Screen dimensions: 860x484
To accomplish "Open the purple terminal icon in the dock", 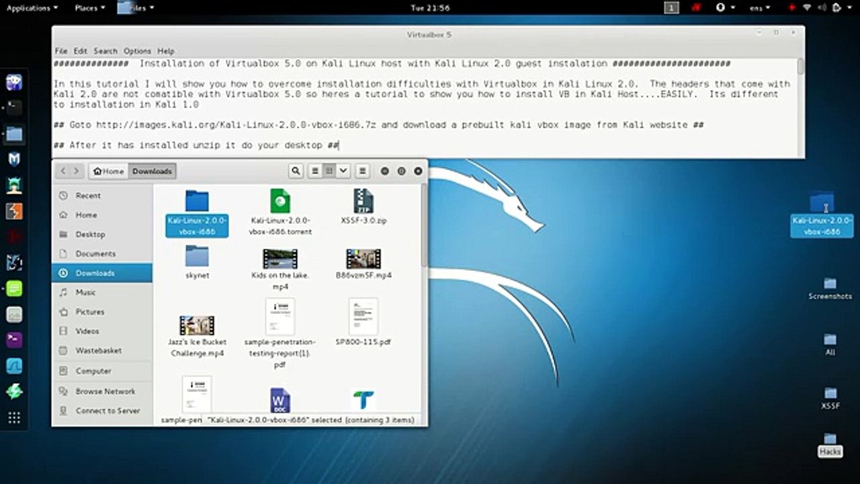I will pos(14,340).
